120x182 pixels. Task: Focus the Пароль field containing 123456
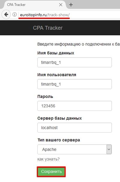pos(75,106)
